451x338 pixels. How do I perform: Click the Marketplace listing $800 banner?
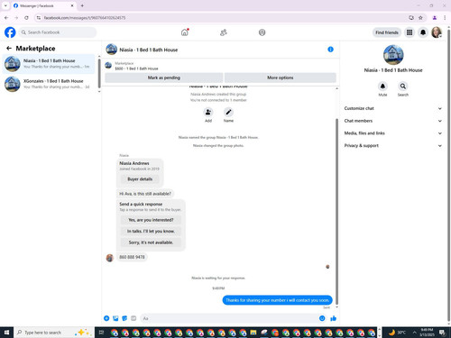point(221,66)
